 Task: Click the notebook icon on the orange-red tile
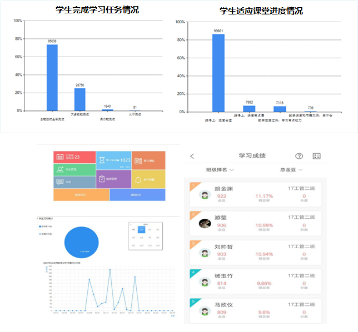[138, 161]
